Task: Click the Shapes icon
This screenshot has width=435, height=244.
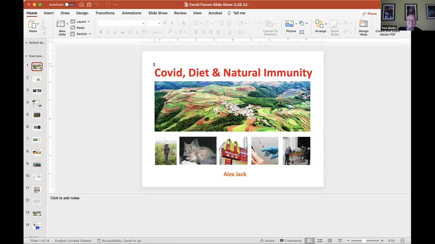Action: coord(301,23)
